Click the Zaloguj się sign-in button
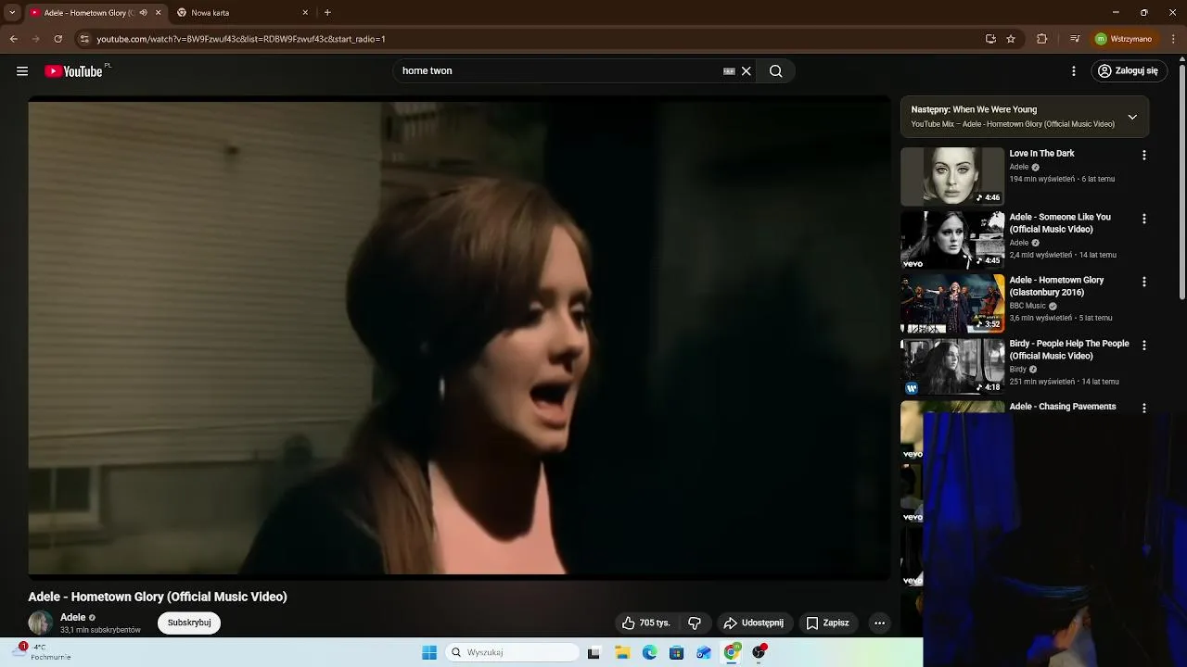This screenshot has width=1187, height=667. [1128, 71]
